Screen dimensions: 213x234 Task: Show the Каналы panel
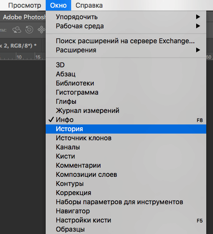pyautogui.click(x=126, y=147)
